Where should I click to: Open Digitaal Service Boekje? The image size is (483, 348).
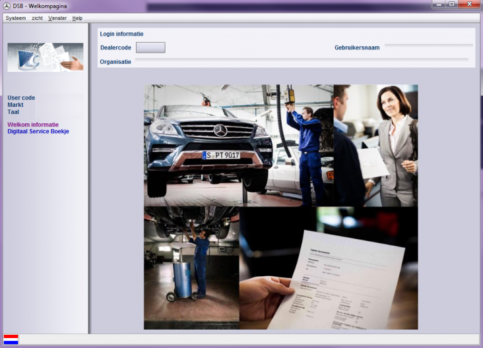pyautogui.click(x=38, y=131)
